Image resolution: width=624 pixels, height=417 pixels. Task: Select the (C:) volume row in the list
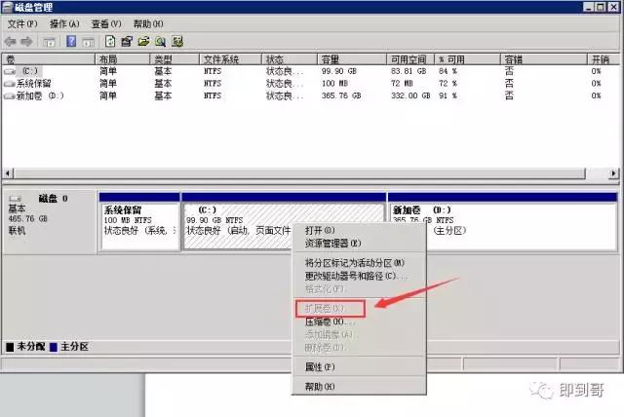(310, 71)
